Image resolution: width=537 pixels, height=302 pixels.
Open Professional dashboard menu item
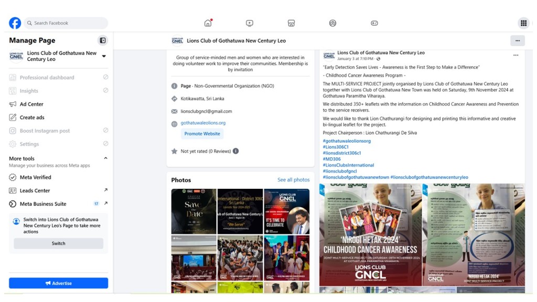pos(59,78)
